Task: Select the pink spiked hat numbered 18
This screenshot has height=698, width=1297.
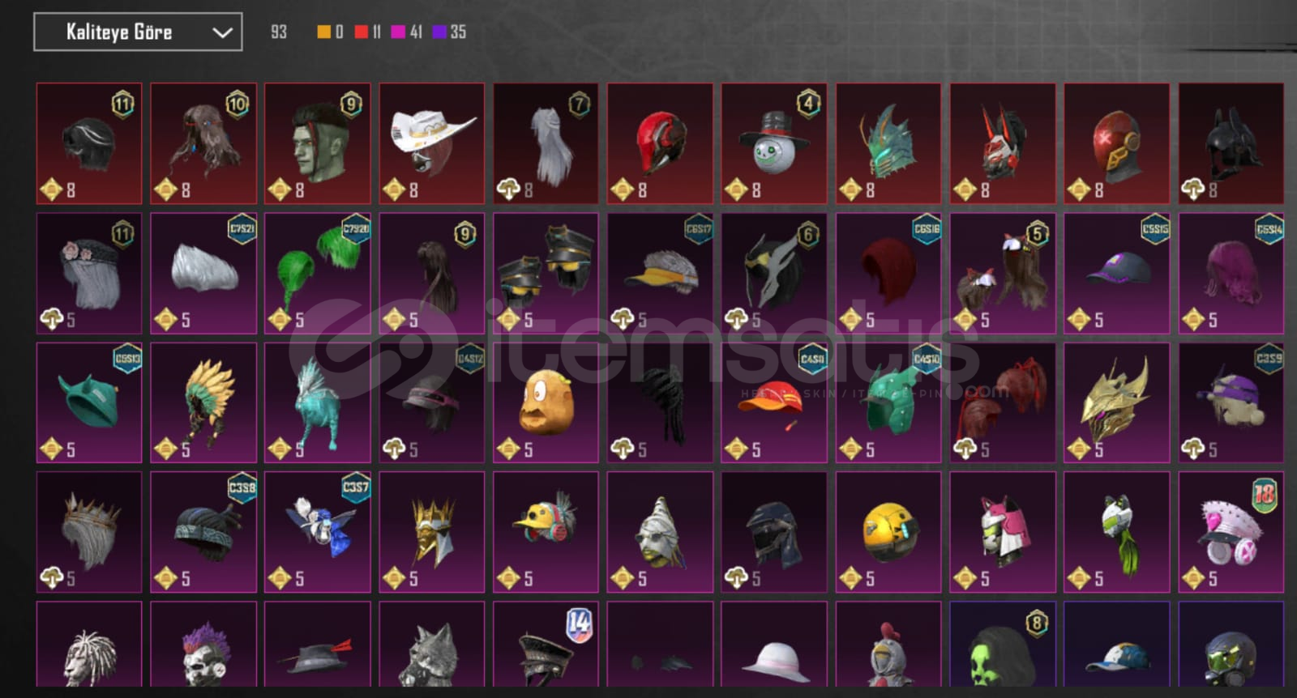Action: [1231, 532]
